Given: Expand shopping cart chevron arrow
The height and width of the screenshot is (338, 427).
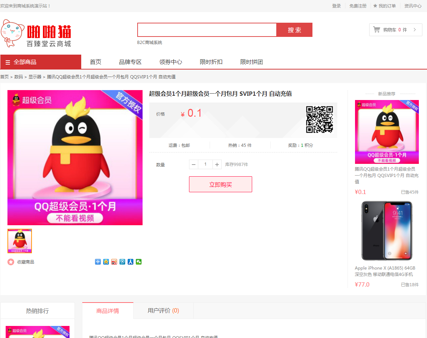Looking at the screenshot, I should point(415,30).
